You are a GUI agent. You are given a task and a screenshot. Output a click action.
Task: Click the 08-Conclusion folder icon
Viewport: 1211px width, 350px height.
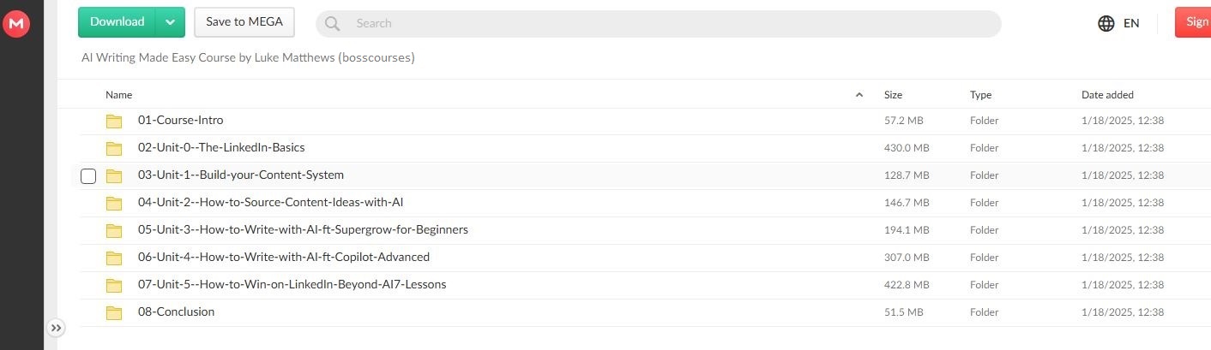(114, 313)
